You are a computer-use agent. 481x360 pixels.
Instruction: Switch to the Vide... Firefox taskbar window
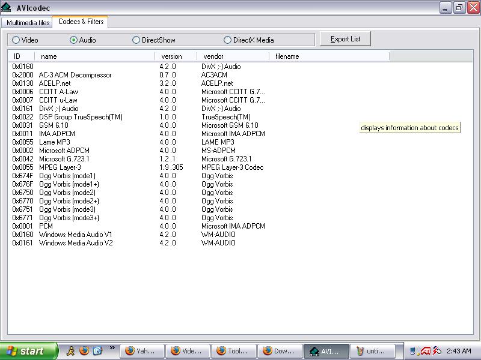coord(188,351)
